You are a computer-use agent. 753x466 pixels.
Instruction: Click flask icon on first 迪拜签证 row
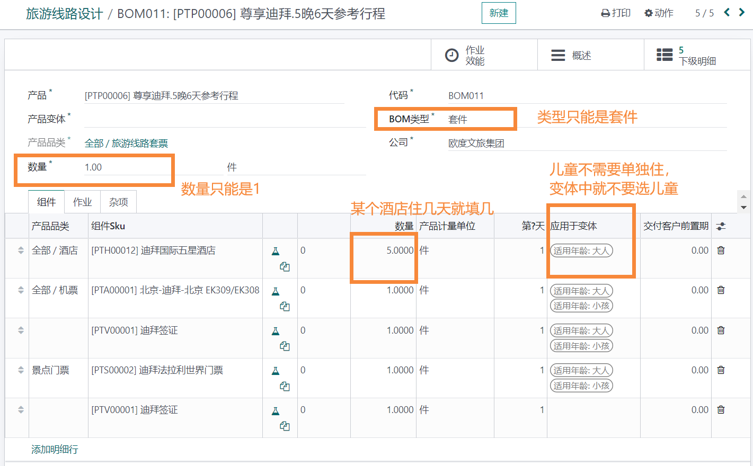pyautogui.click(x=276, y=331)
